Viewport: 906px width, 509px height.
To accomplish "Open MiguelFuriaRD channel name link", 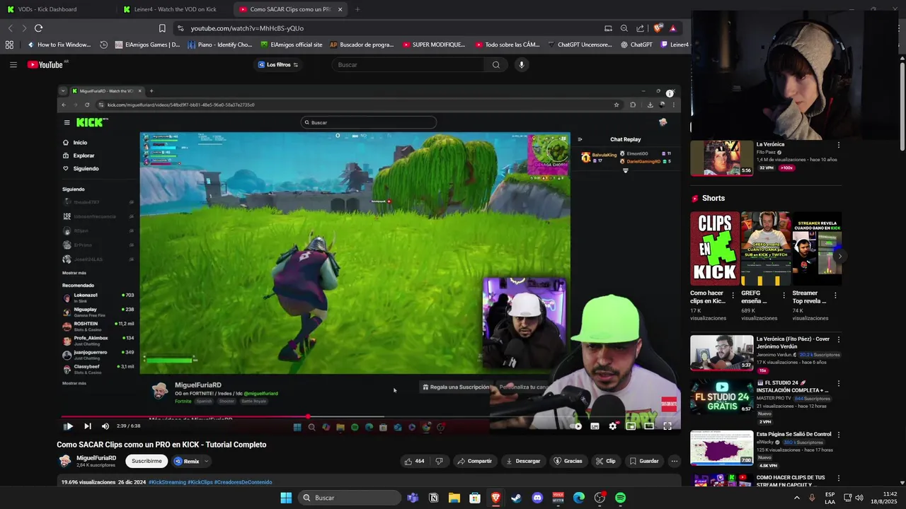I will (x=96, y=458).
